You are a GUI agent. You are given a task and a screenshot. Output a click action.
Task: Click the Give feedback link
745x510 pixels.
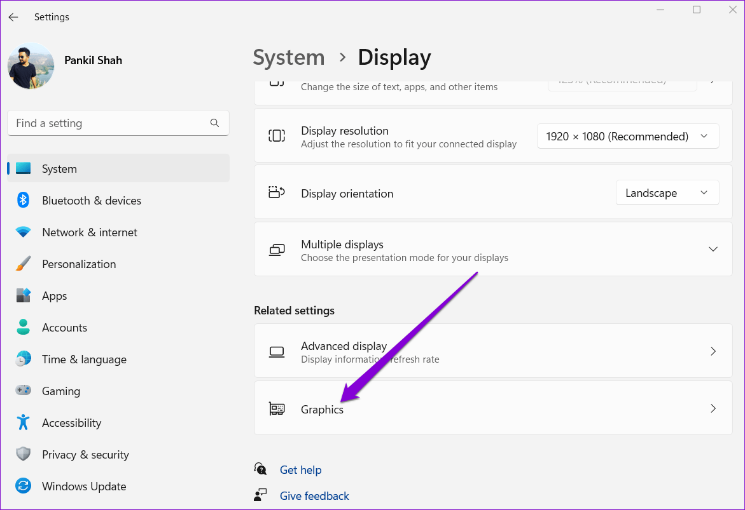pos(314,496)
